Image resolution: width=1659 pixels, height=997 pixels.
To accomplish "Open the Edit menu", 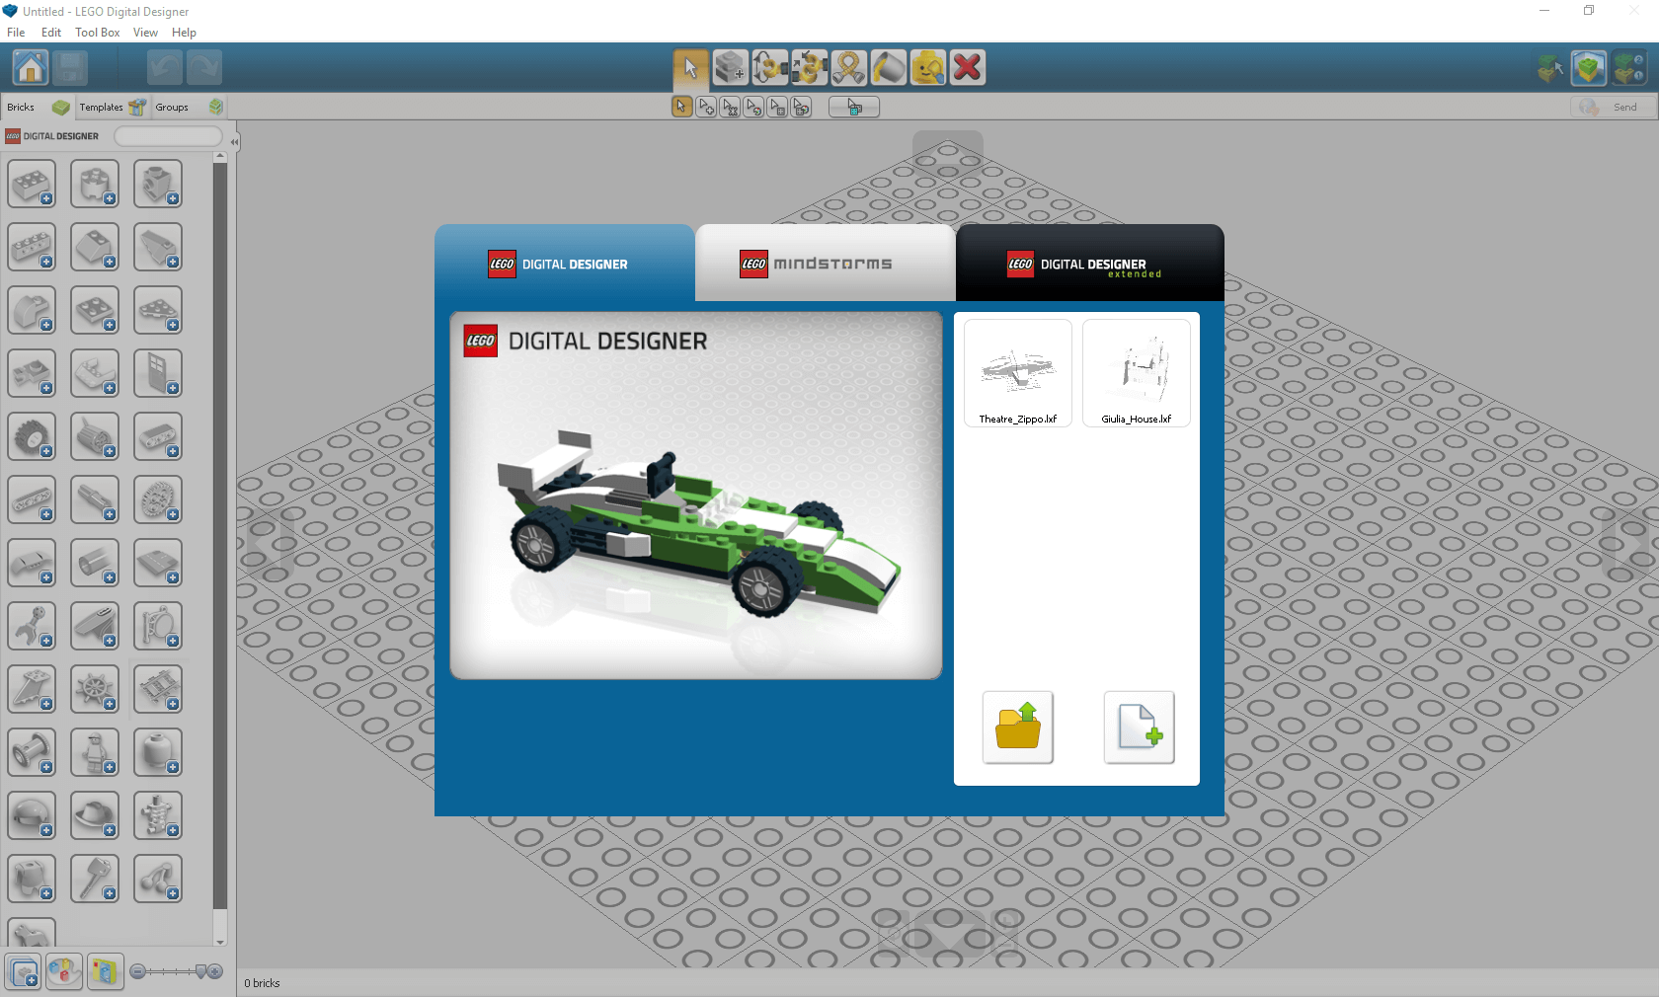I will (x=51, y=32).
